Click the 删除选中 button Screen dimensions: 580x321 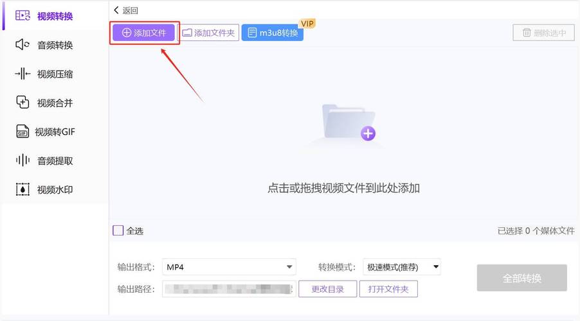click(544, 33)
